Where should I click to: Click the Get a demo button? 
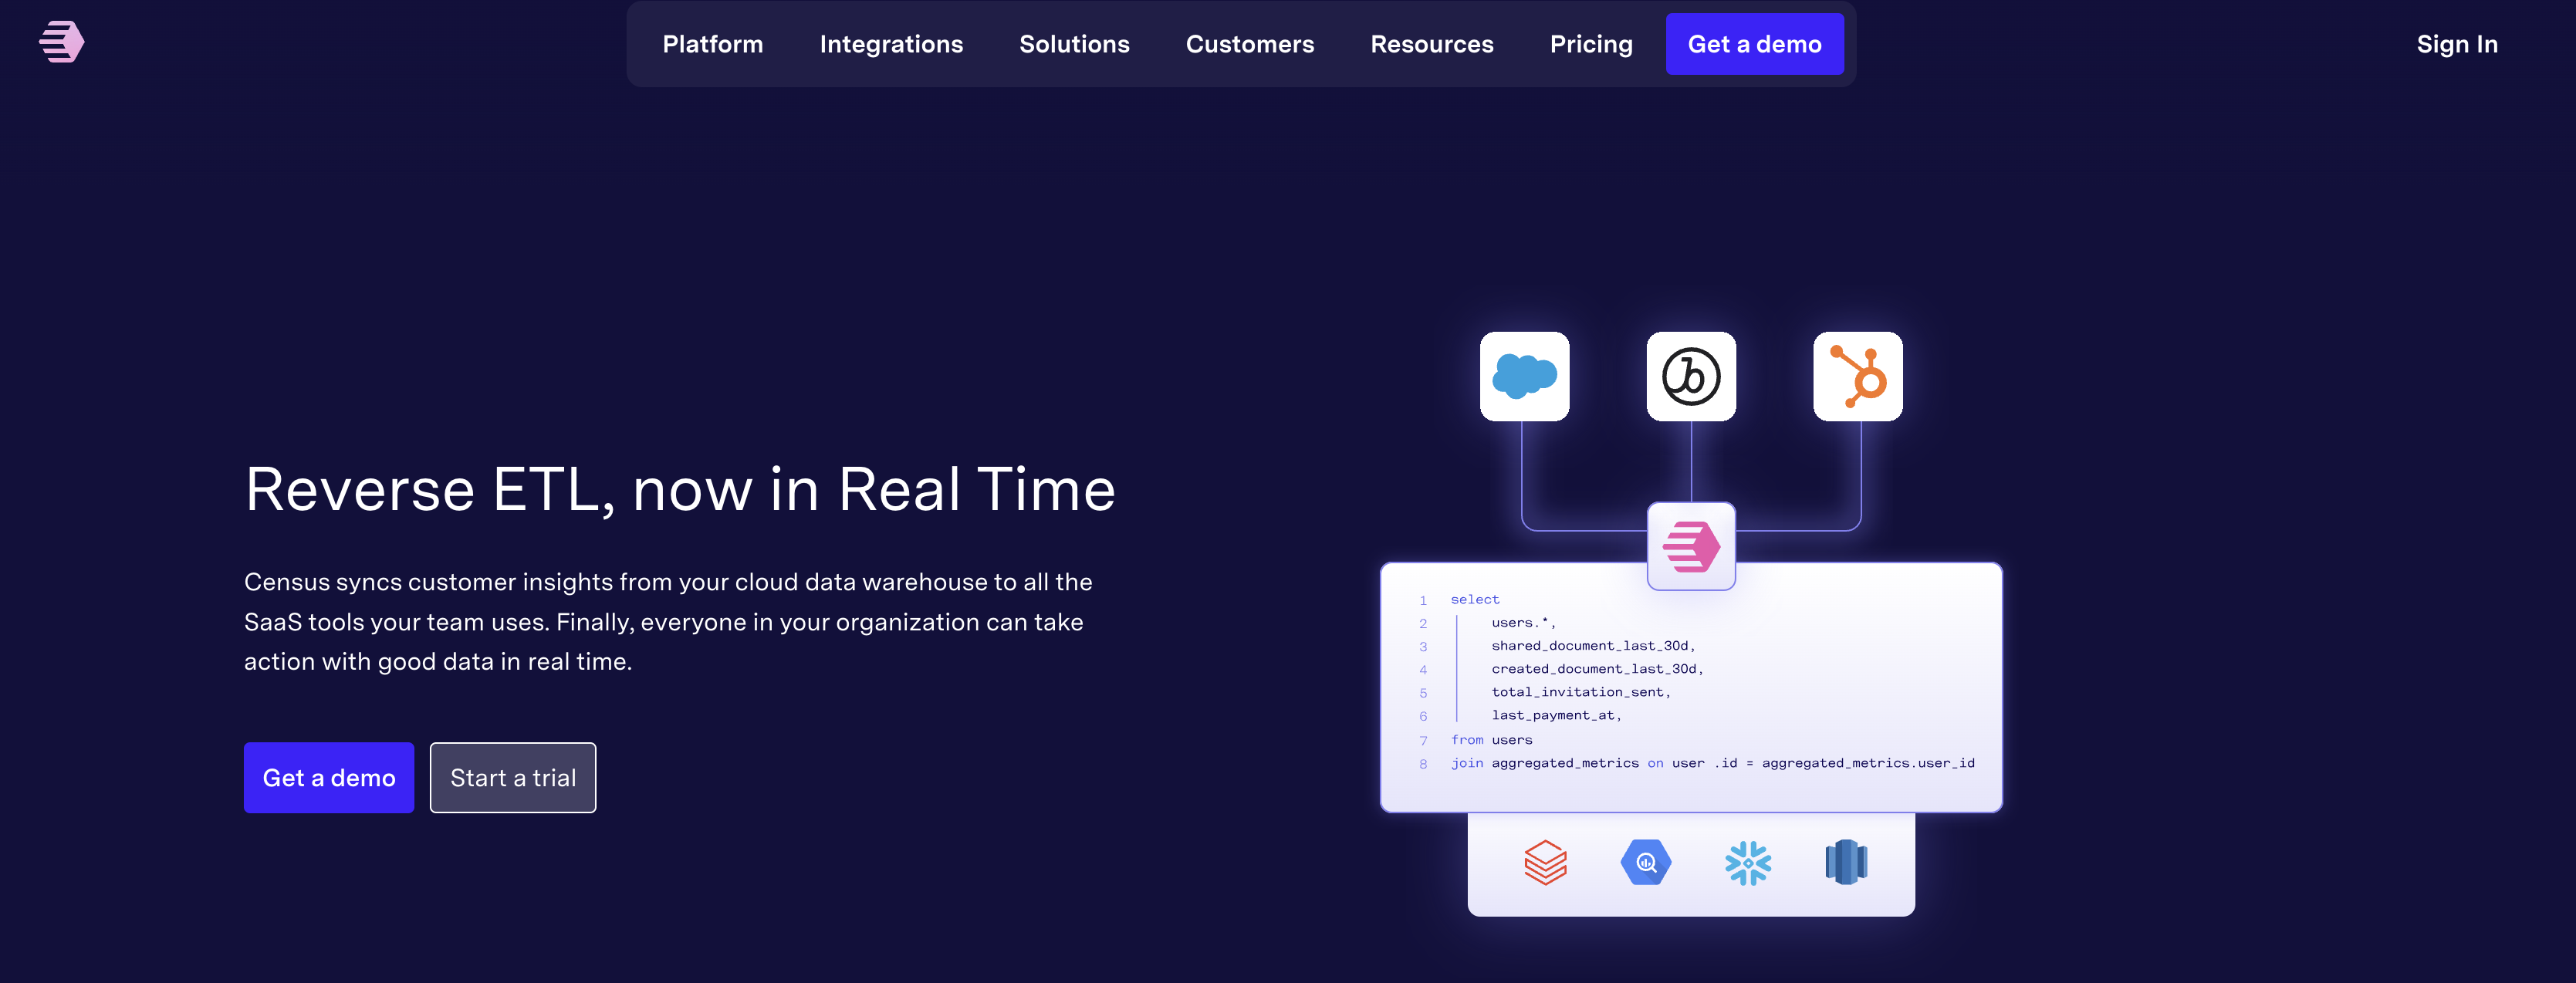pos(1755,42)
